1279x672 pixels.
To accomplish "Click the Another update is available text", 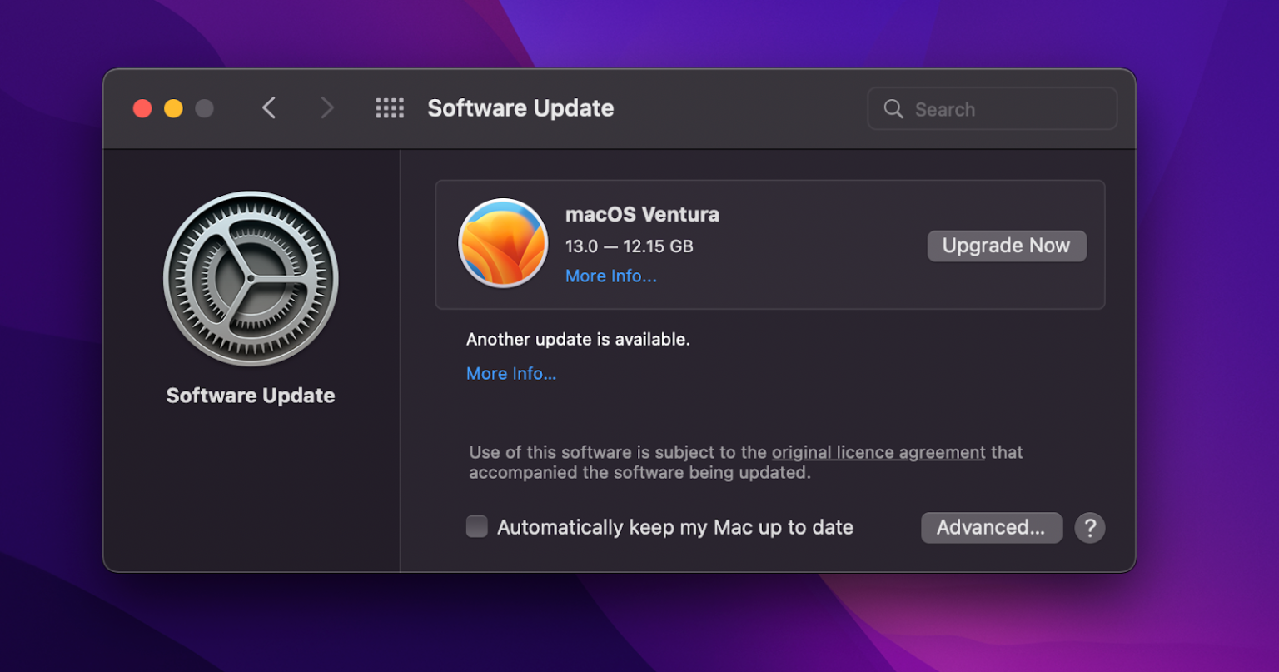I will (x=578, y=339).
